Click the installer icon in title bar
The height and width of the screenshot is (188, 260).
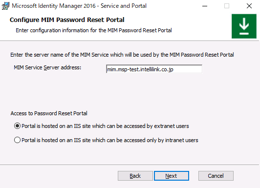tap(5, 6)
